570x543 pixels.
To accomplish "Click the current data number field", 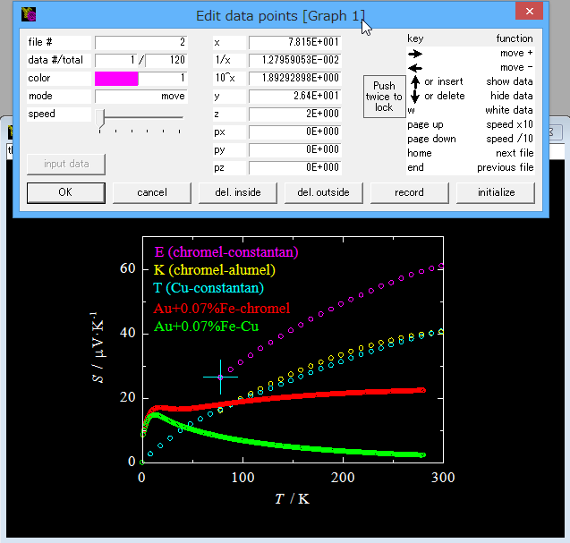I will [x=116, y=60].
